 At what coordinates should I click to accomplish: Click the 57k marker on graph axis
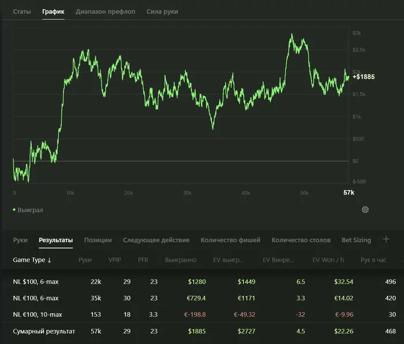[349, 193]
